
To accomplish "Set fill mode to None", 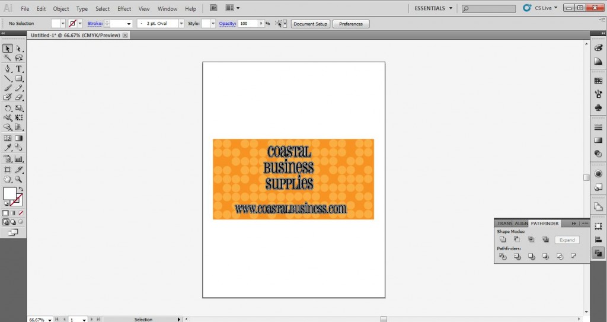I will [21, 213].
